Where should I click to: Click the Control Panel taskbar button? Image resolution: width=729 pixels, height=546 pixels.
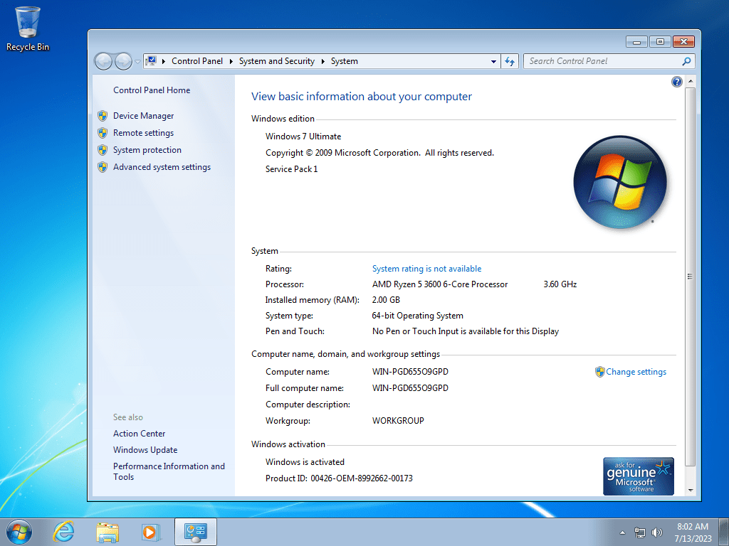tap(196, 532)
